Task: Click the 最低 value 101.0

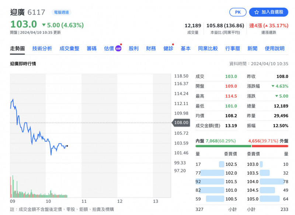Action: click(231, 106)
